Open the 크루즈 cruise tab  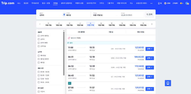pyautogui.click(x=102, y=3)
